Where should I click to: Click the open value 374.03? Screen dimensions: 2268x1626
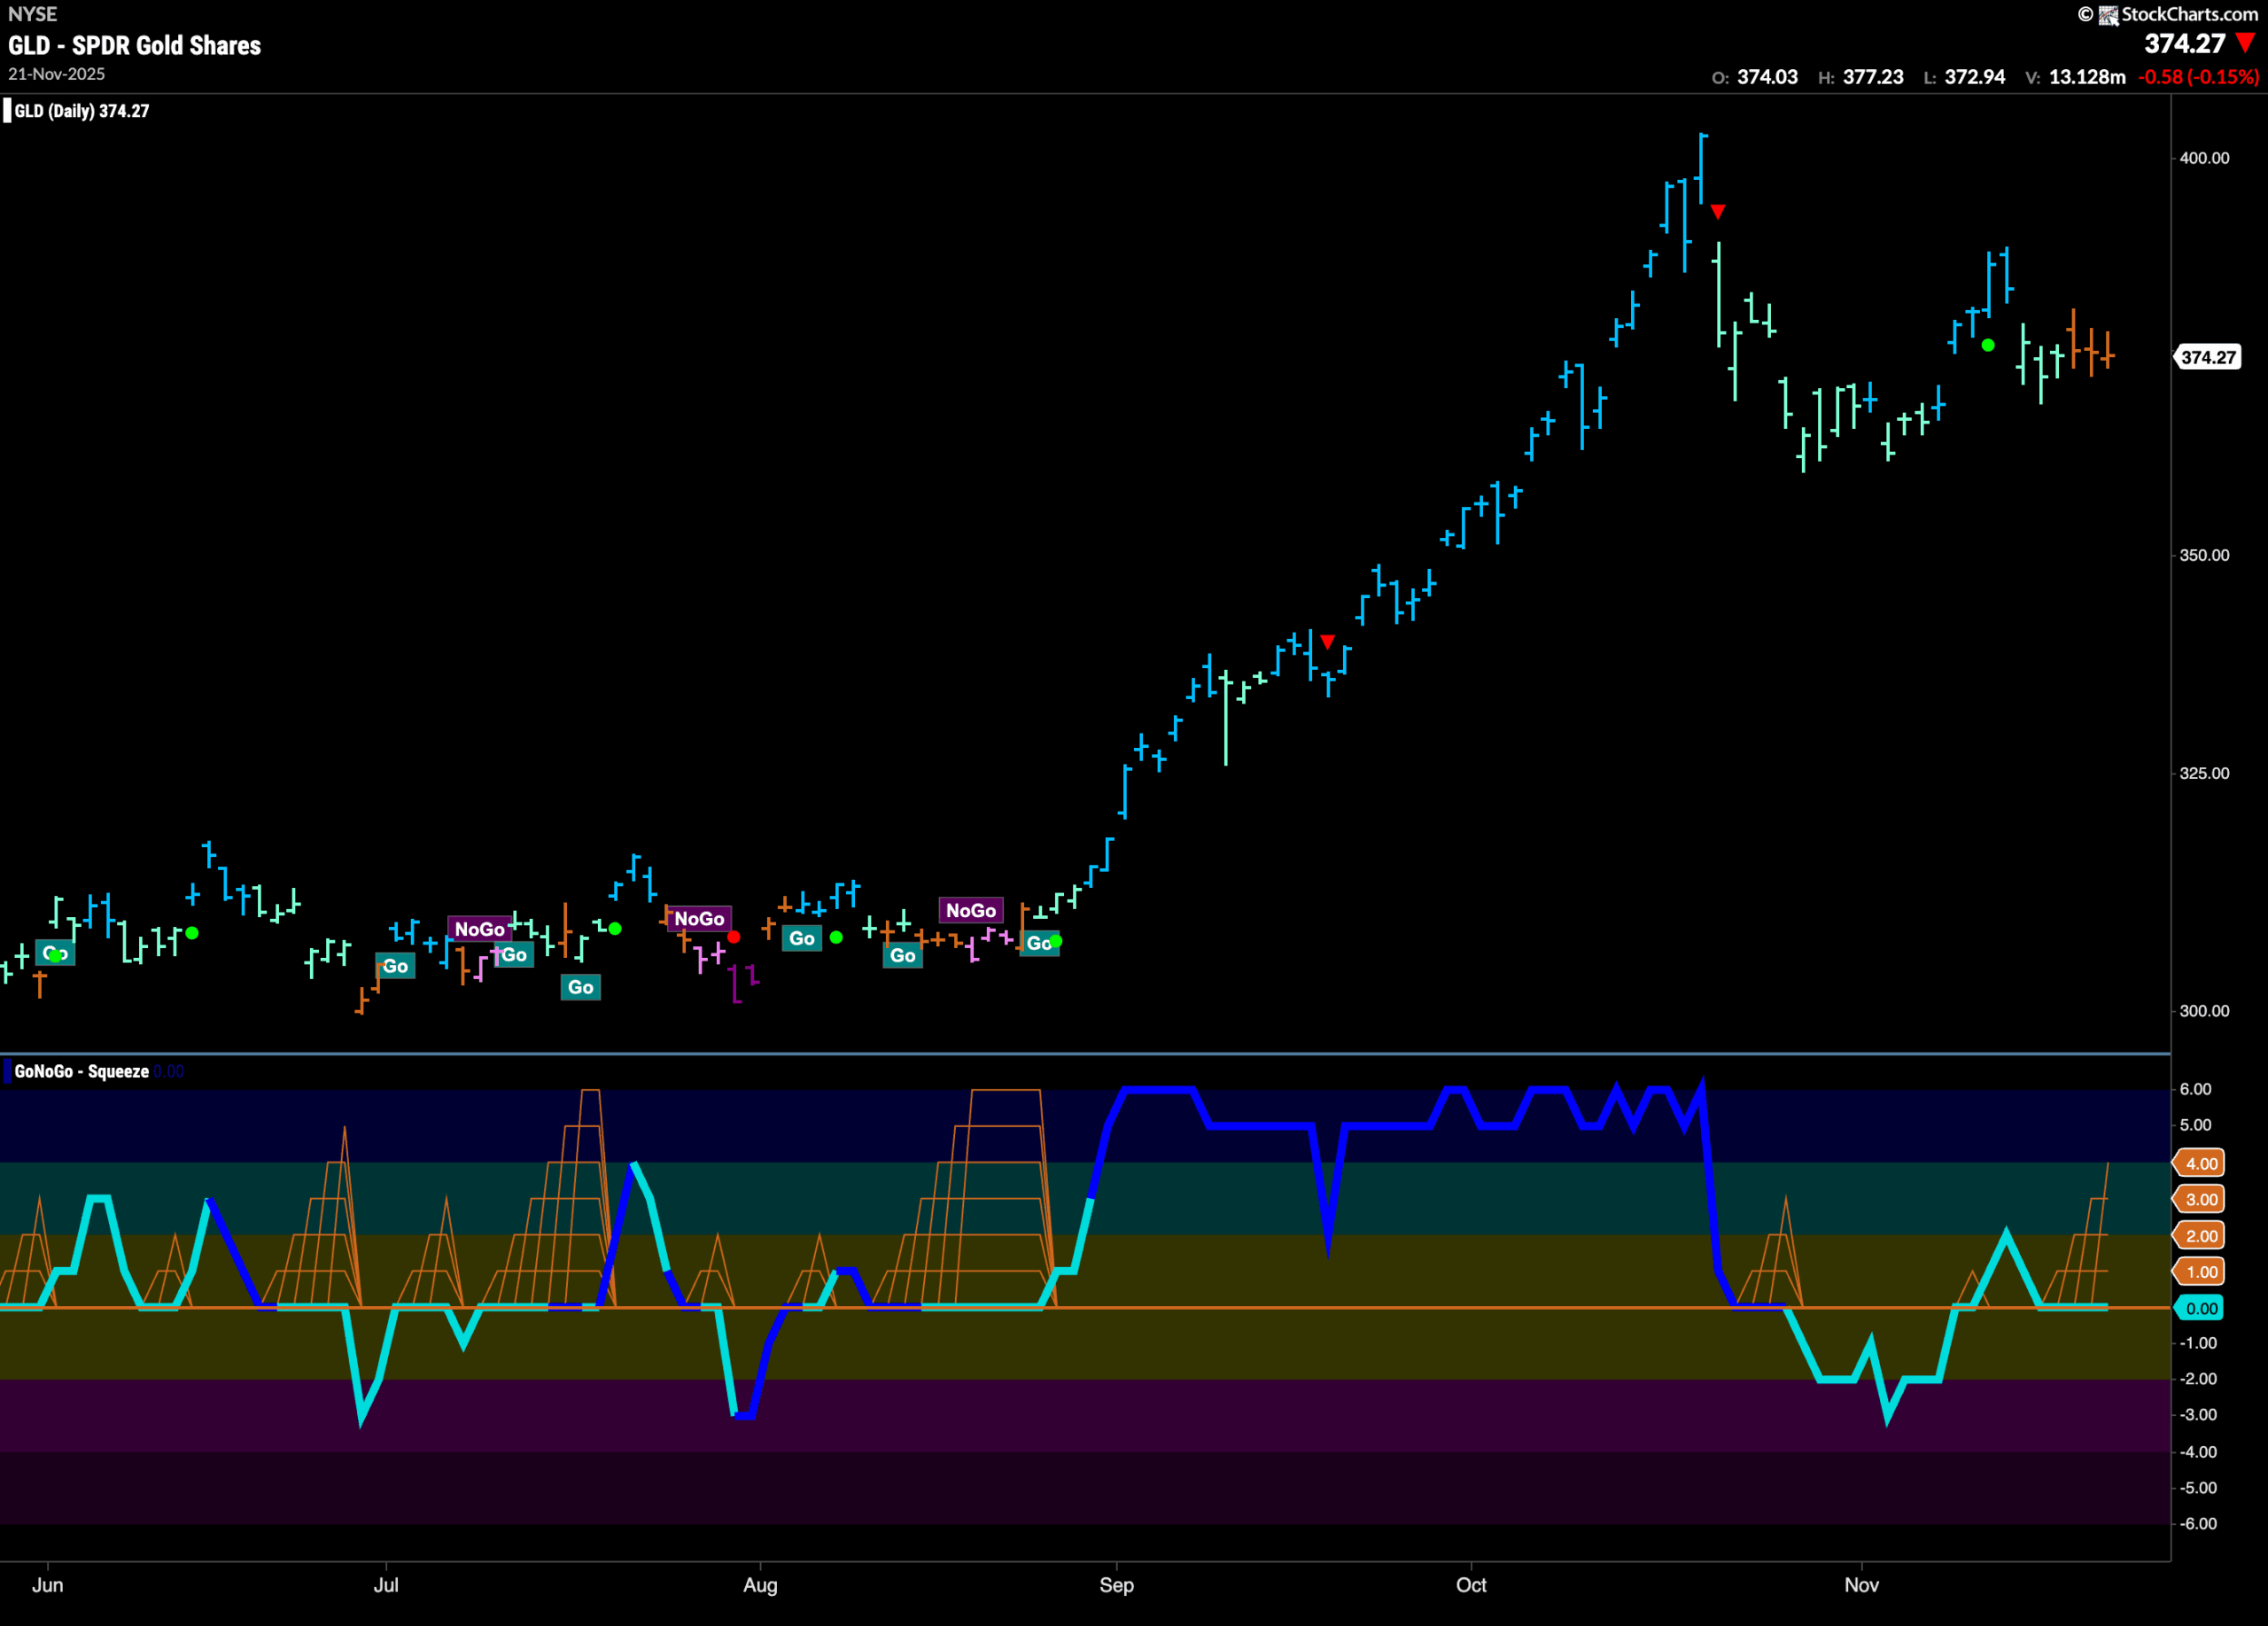coord(1767,77)
